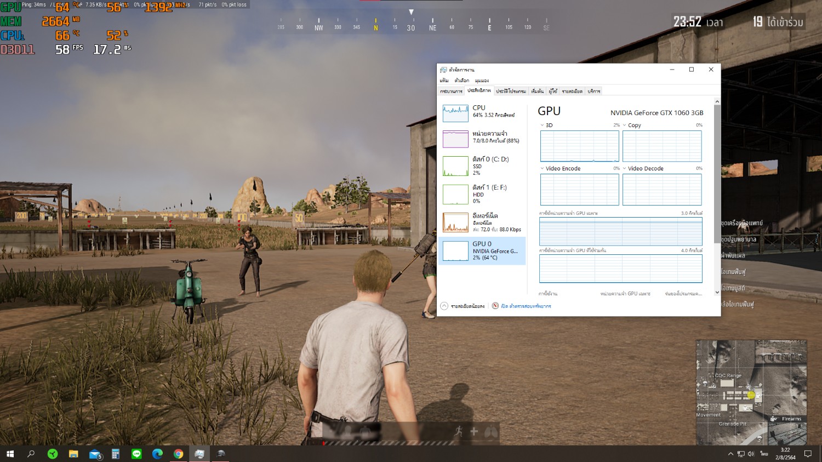The image size is (822, 462).
Task: Switch to Task Manager taskbar button
Action: [199, 454]
